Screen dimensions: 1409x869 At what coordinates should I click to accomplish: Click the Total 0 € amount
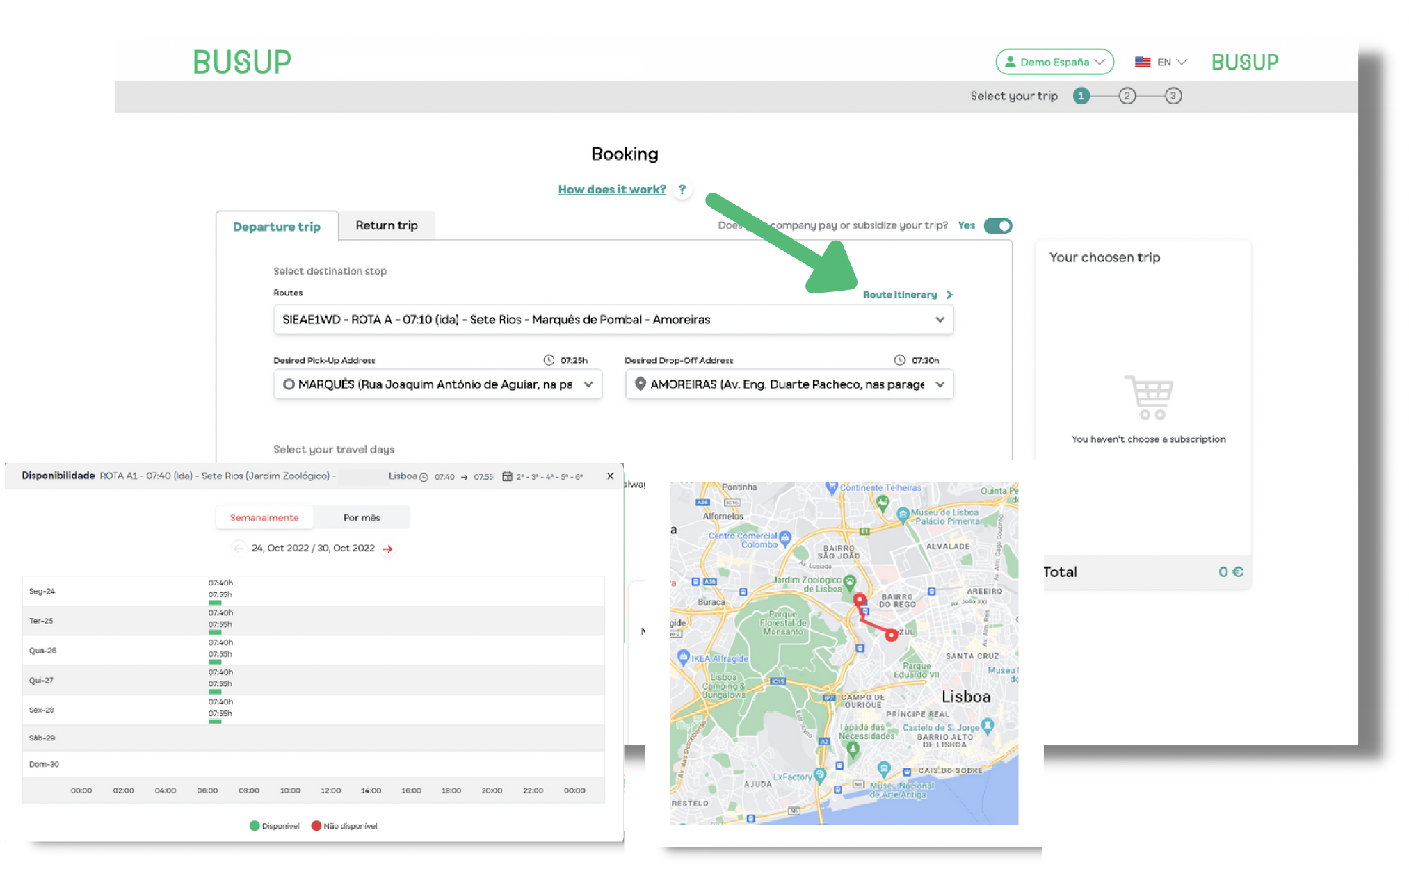click(x=1230, y=571)
